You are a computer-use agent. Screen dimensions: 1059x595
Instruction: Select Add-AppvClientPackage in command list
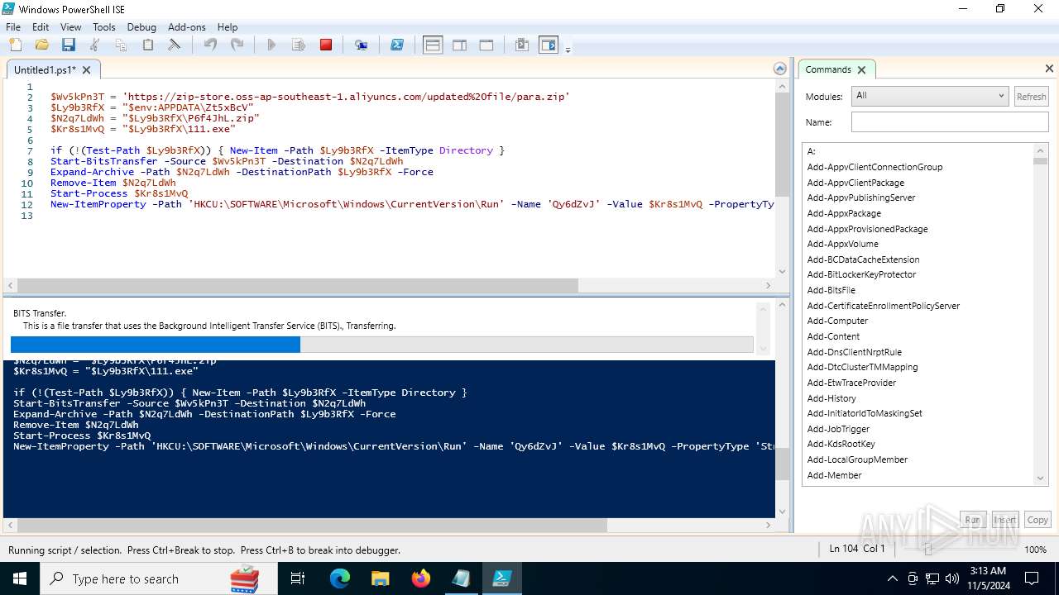[855, 183]
